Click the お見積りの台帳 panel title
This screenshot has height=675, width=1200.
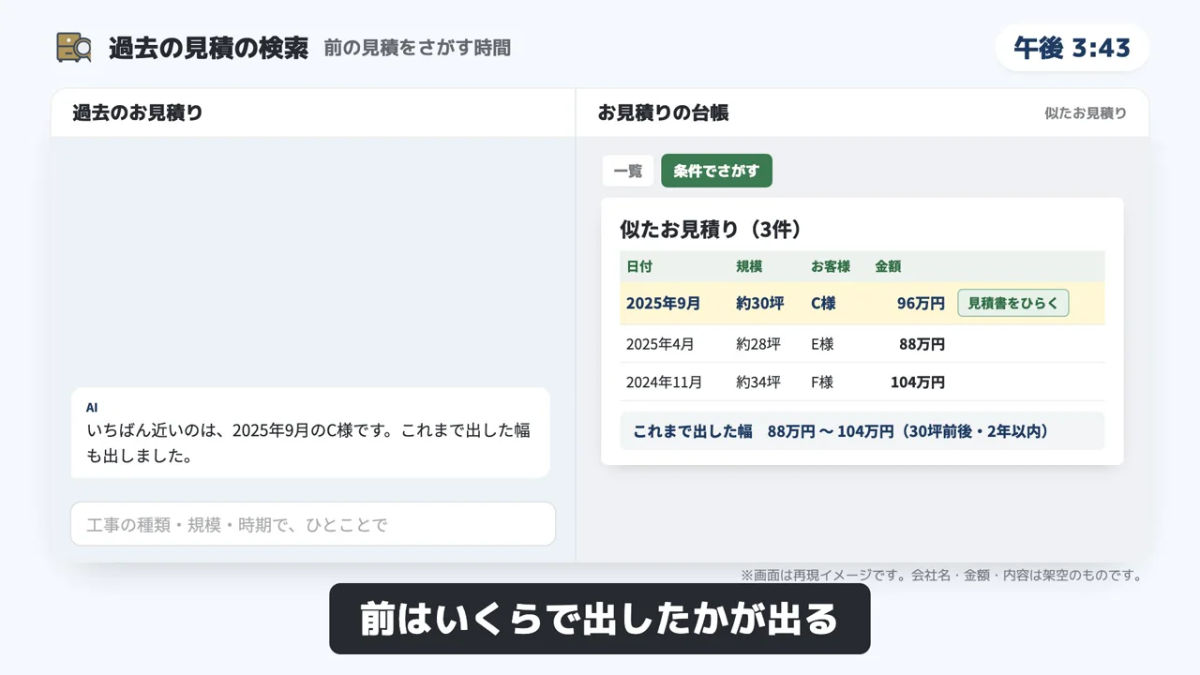pos(663,113)
